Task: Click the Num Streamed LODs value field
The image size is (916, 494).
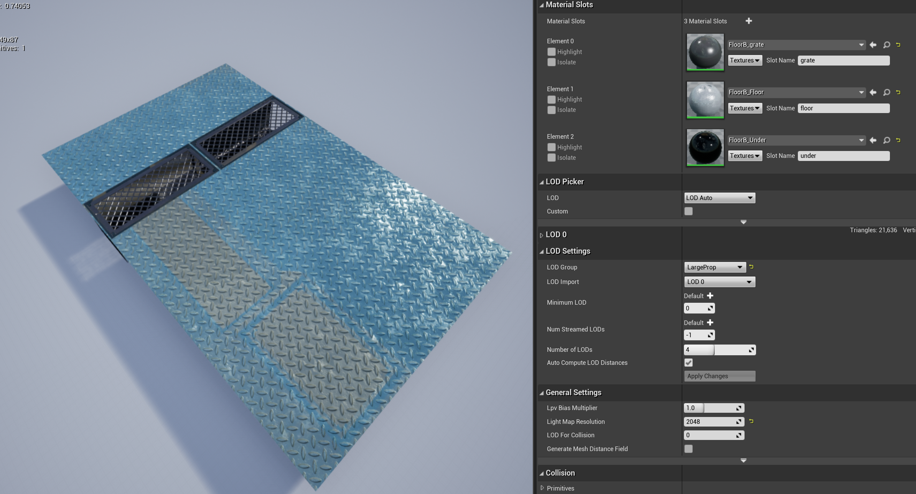Action: click(699, 335)
